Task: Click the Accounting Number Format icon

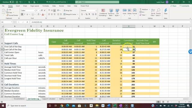Action: 82,14
